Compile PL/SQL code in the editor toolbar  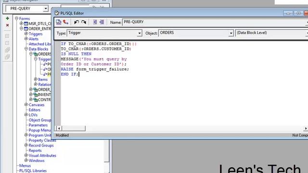(59, 22)
